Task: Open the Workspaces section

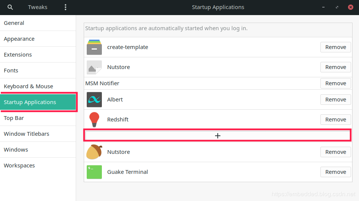Action: (x=19, y=166)
